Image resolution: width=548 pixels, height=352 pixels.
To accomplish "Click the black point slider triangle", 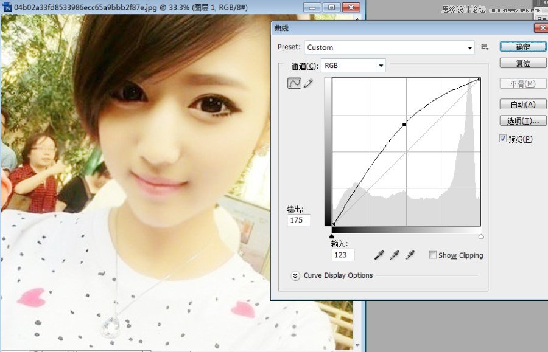I will (x=332, y=236).
